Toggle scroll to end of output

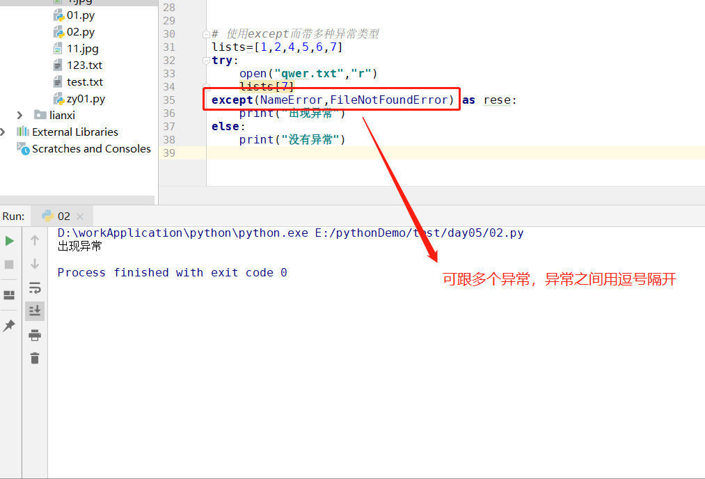point(35,311)
